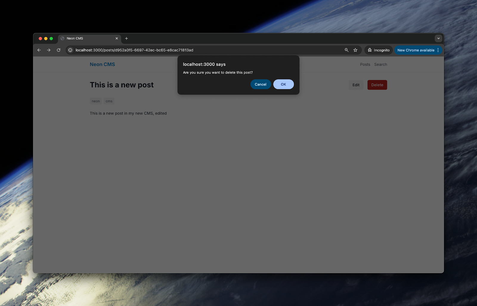
Task: Cancel the delete confirmation dialog
Action: (x=261, y=84)
